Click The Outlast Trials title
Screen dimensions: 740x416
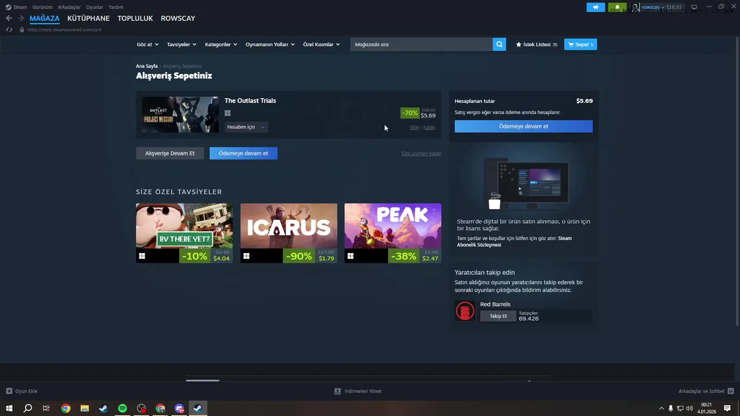[x=250, y=101]
